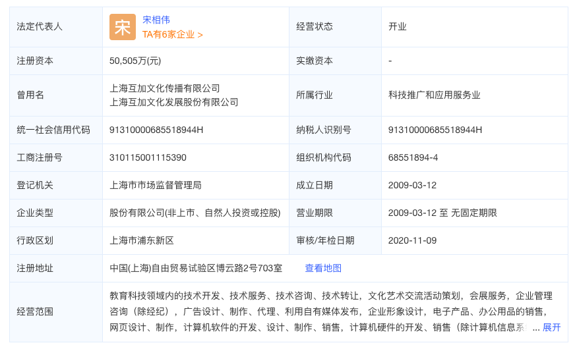Click the orange 宋 avatar icon
This screenshot has width=573, height=347.
123,27
